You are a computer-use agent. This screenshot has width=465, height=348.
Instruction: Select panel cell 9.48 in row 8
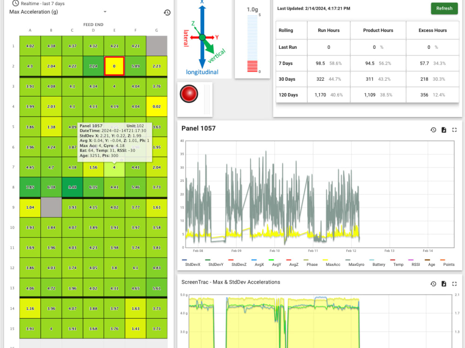[72, 187]
